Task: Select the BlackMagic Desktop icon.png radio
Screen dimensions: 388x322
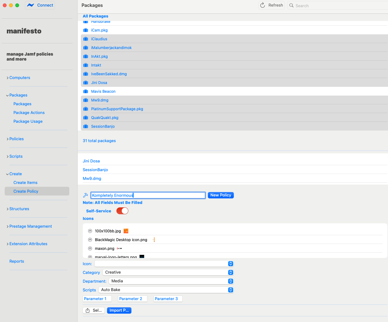Action: coord(90,240)
